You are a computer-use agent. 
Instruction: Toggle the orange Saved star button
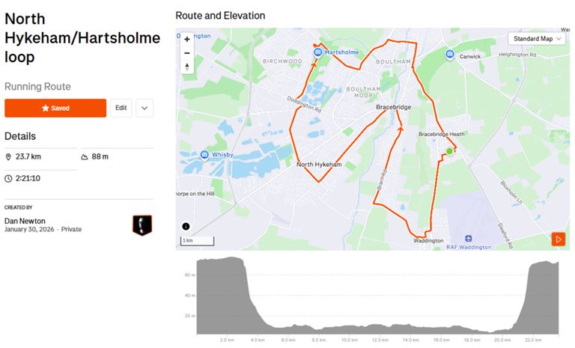tap(55, 108)
